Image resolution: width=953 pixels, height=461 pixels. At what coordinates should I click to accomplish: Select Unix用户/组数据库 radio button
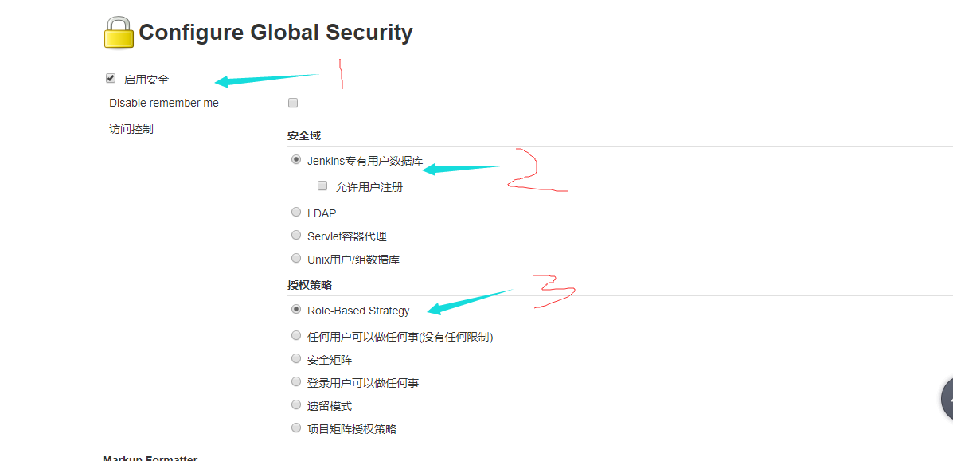pyautogui.click(x=296, y=258)
